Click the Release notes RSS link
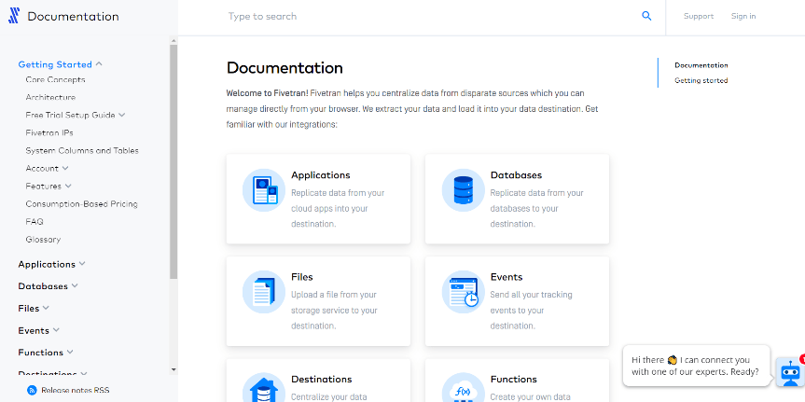805x402 pixels. tap(76, 390)
